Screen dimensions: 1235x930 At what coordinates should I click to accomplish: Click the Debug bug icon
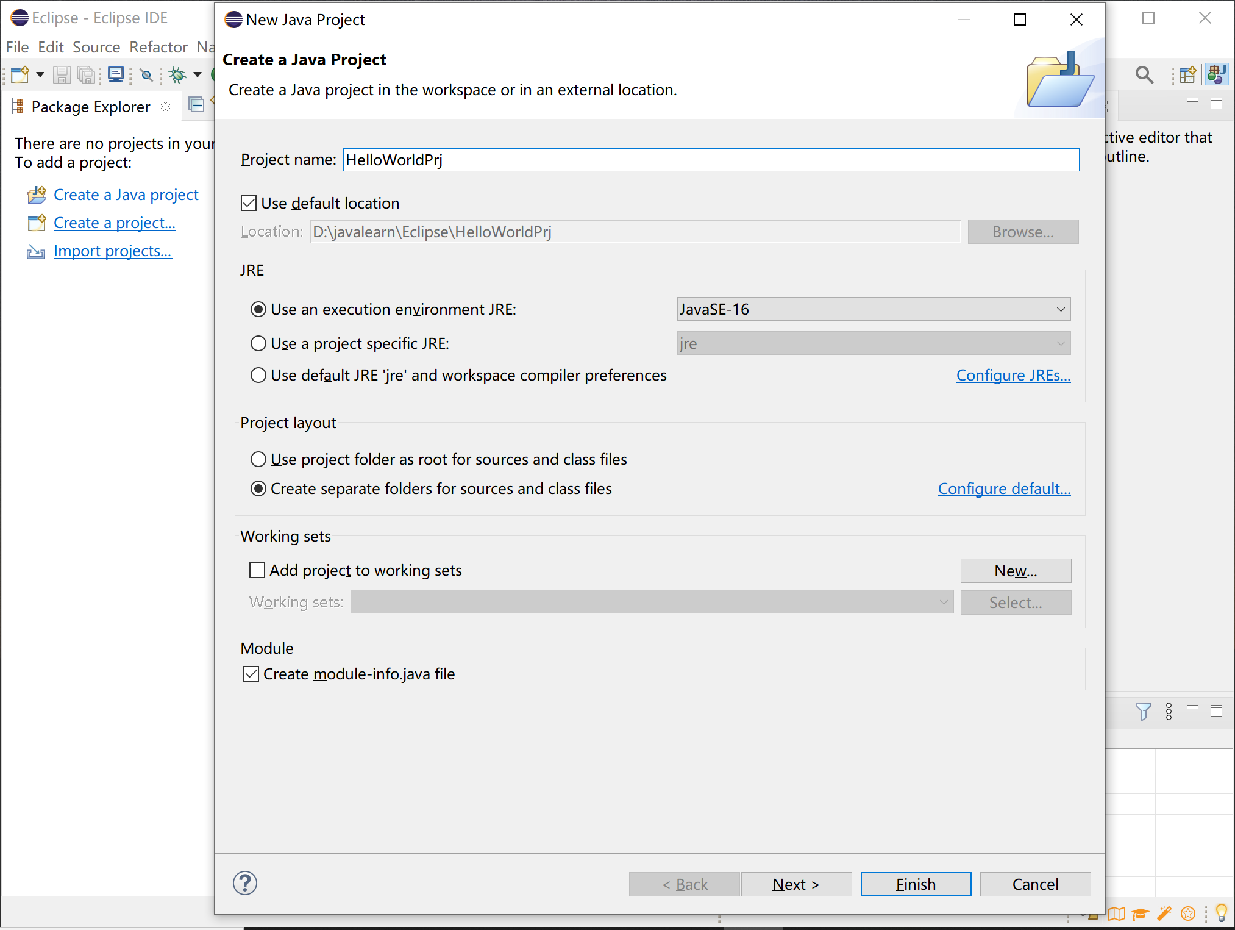pos(177,74)
